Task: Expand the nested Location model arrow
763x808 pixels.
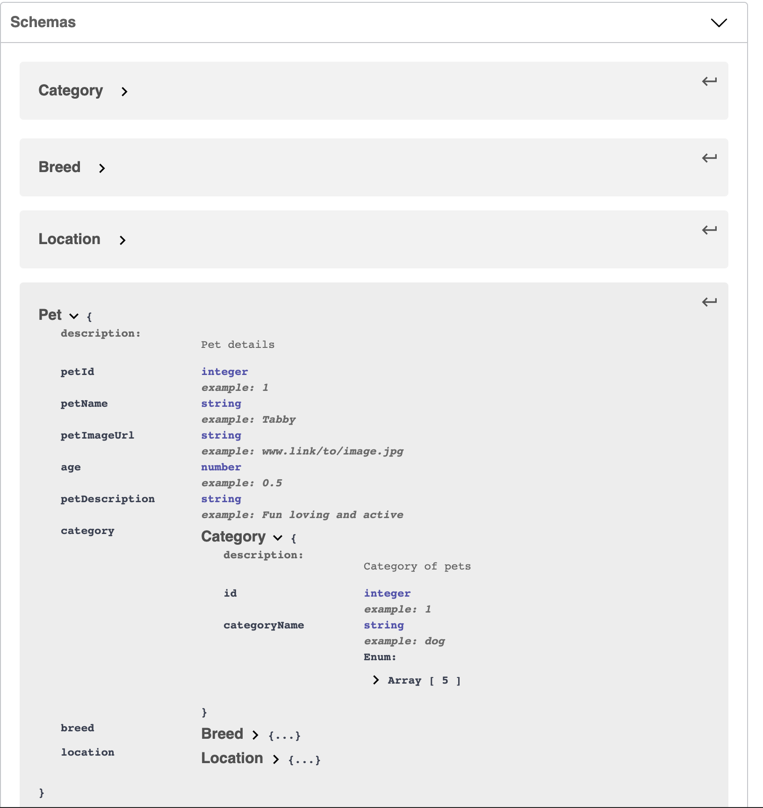Action: 276,759
